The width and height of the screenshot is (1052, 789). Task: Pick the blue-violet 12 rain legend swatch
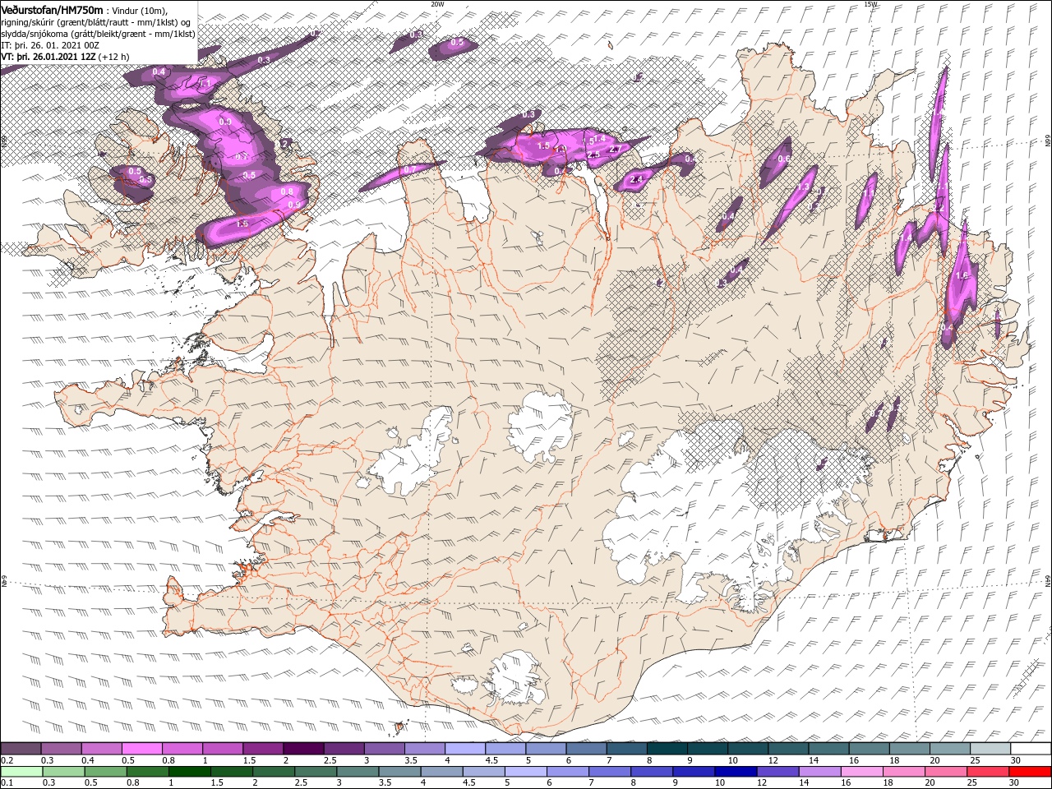coord(778,772)
